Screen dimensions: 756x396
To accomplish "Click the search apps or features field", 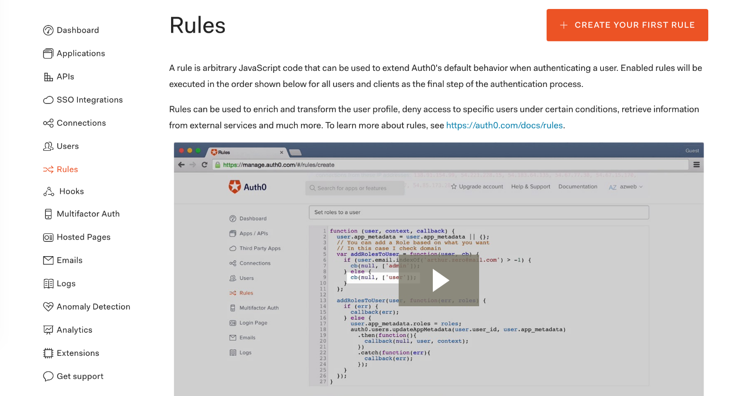I will [x=355, y=188].
